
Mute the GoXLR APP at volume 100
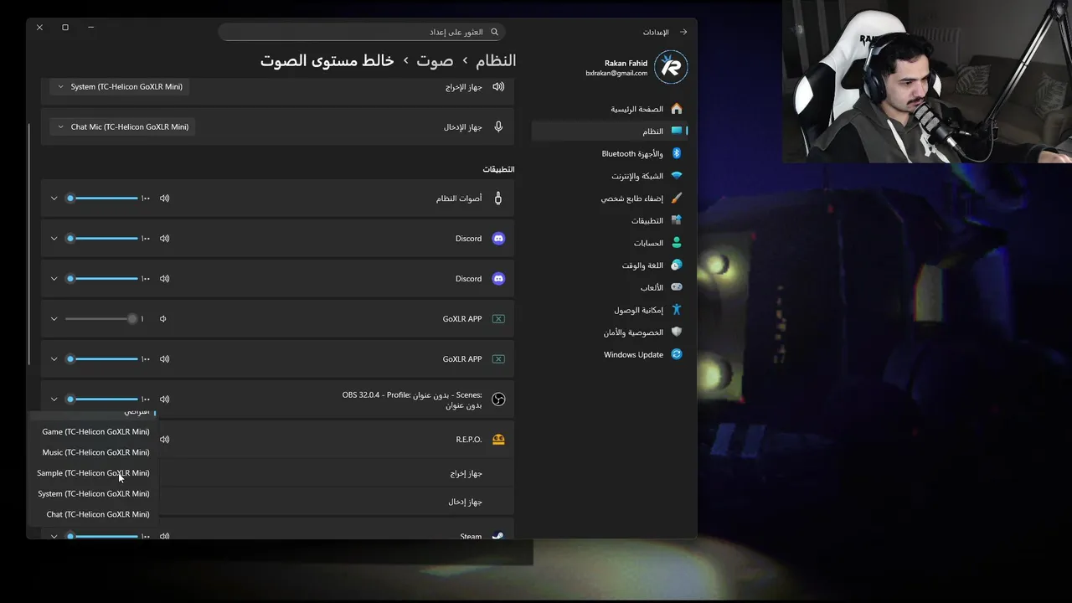click(x=164, y=359)
